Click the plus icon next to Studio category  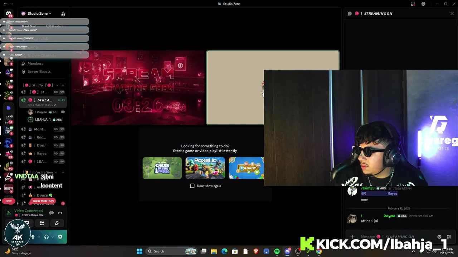[x=63, y=85]
